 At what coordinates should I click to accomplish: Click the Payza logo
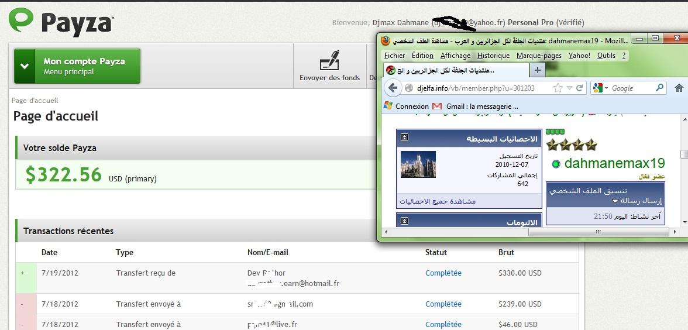click(61, 22)
